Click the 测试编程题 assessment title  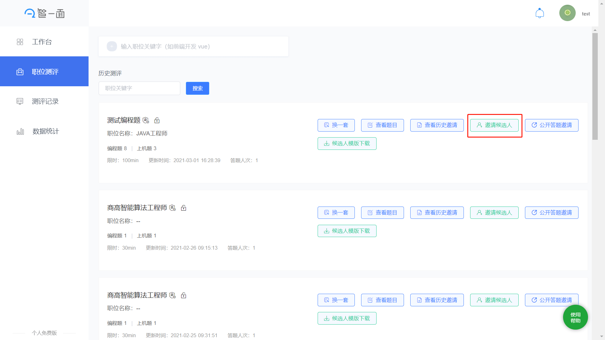point(124,120)
